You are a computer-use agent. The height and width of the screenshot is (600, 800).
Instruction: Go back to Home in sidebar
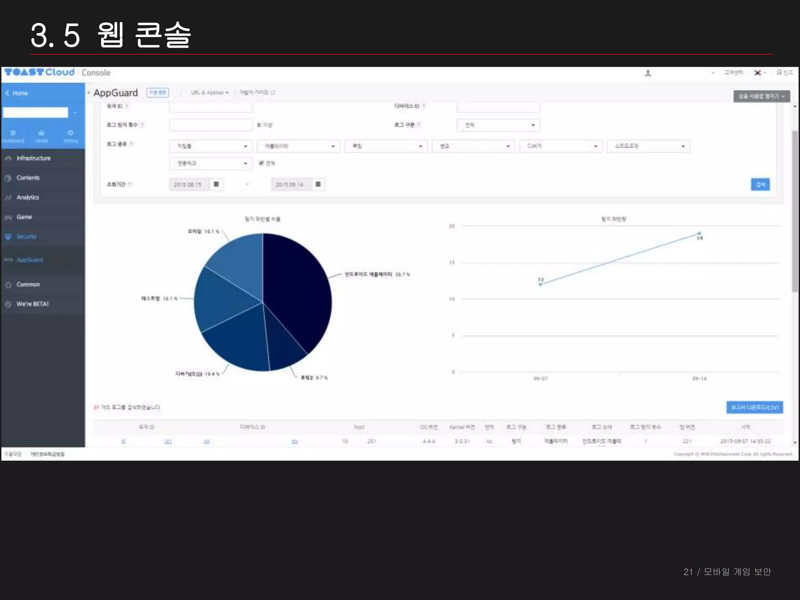[x=16, y=93]
